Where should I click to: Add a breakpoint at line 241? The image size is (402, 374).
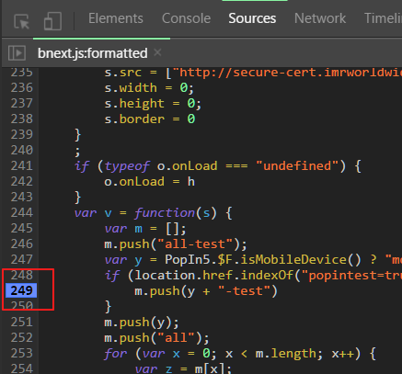(x=21, y=165)
